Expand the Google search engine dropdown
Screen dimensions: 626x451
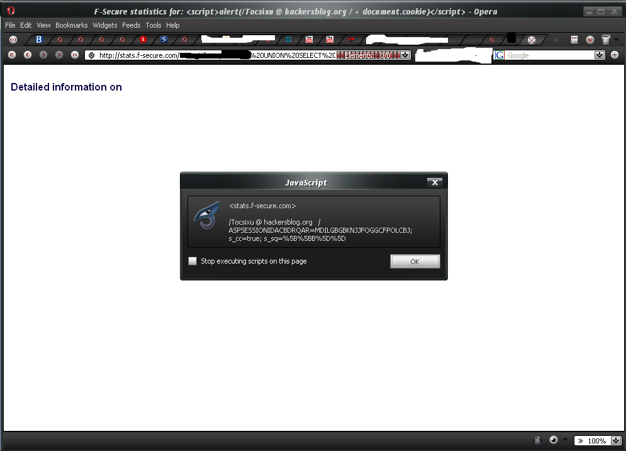(x=599, y=55)
